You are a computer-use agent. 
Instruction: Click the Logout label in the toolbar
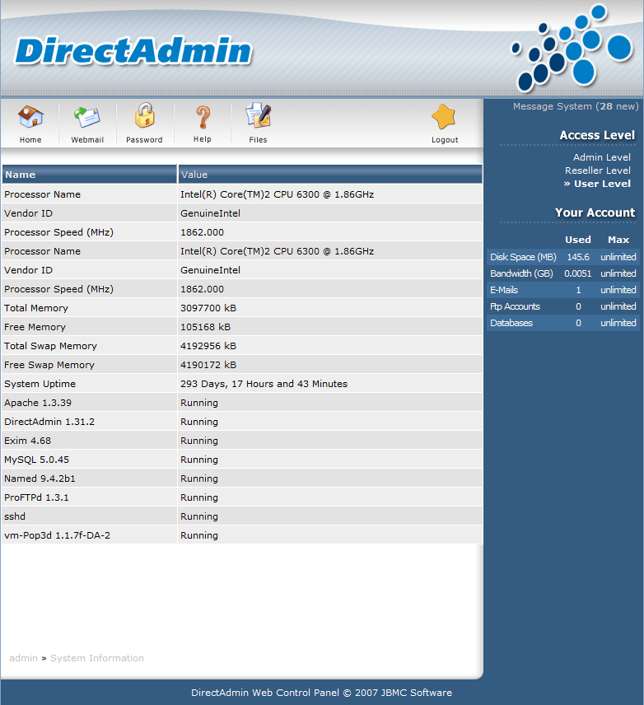(445, 140)
